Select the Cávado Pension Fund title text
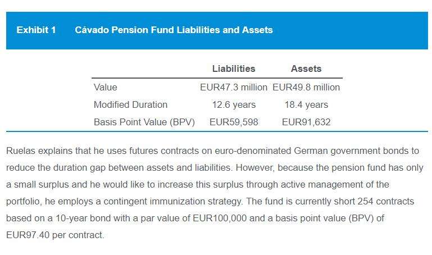 click(x=174, y=30)
